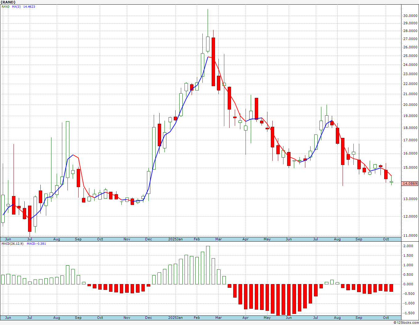The width and height of the screenshot is (419, 325).
Task: Click the 22.0000 price axis label
Action: point(410,84)
